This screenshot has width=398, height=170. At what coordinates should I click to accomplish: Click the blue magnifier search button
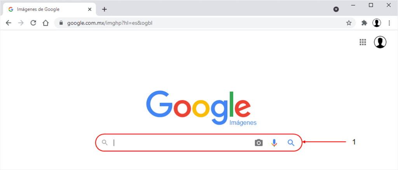coord(291,143)
